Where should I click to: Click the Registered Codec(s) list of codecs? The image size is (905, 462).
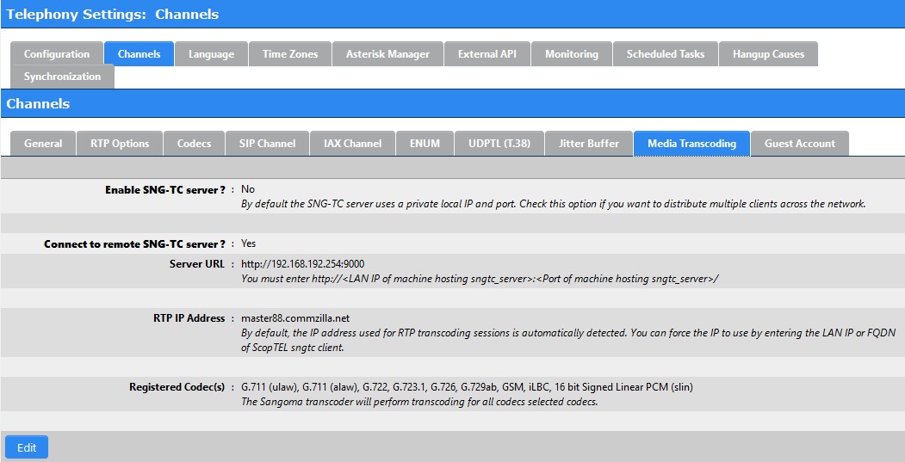[467, 387]
